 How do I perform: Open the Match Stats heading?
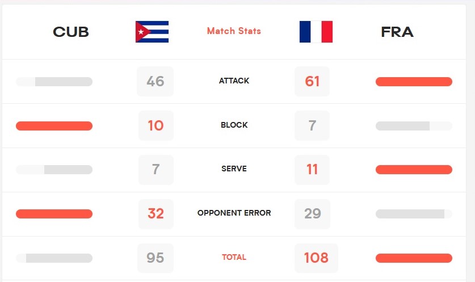tap(234, 31)
